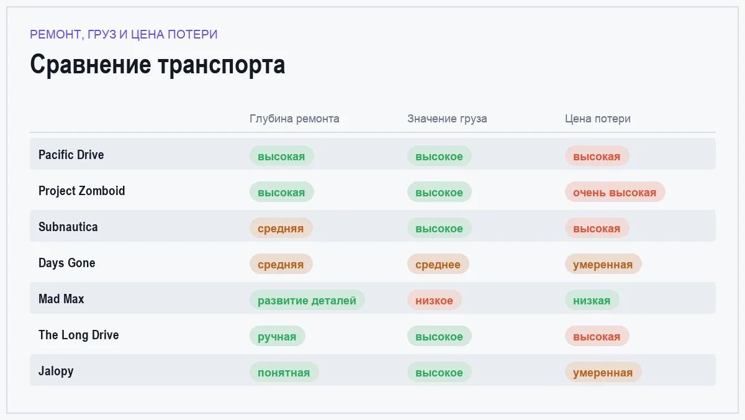The image size is (745, 420).
Task: Select the 'Jalopy' row name
Action: pyautogui.click(x=56, y=371)
